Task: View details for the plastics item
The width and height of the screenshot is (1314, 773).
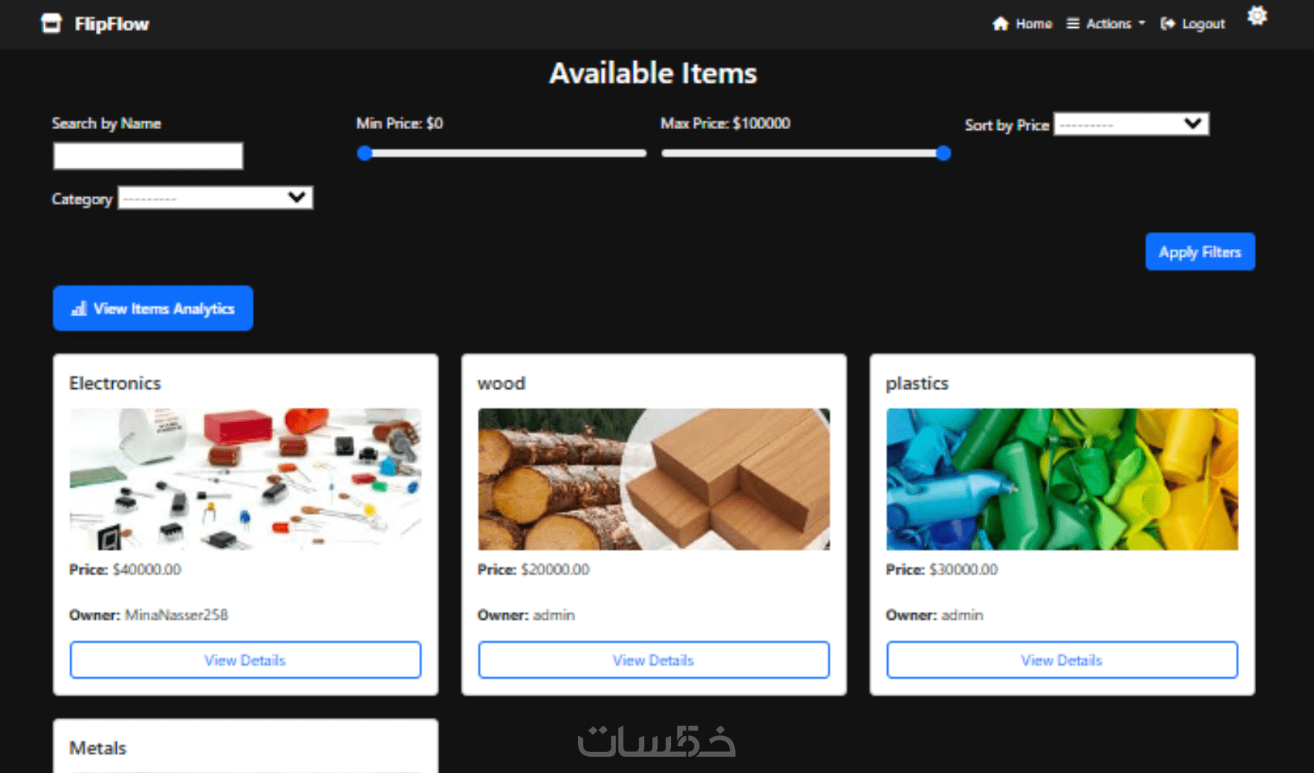Action: [1061, 660]
